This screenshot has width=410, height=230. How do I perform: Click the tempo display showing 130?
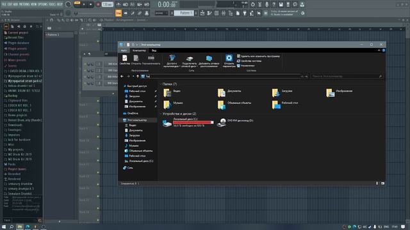(108, 4)
